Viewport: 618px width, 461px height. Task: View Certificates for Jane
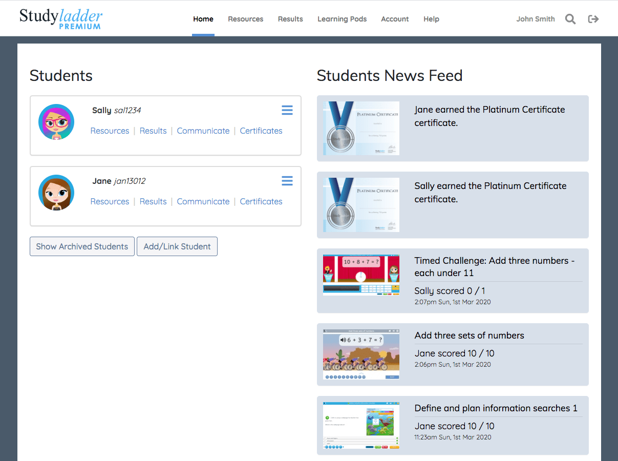(x=261, y=201)
